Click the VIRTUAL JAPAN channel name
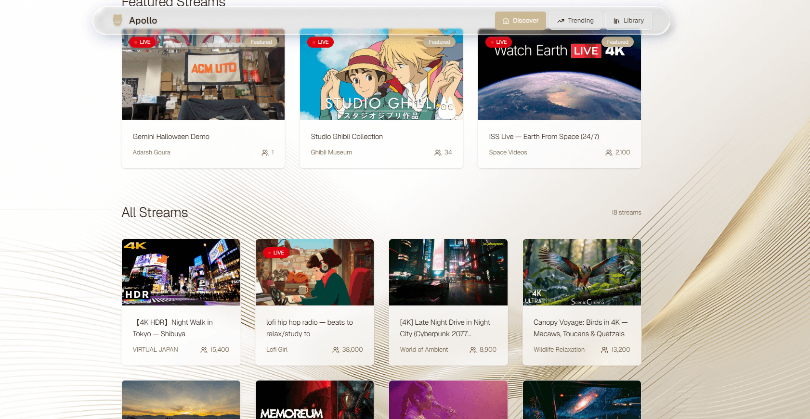The image size is (810, 419). tap(156, 350)
